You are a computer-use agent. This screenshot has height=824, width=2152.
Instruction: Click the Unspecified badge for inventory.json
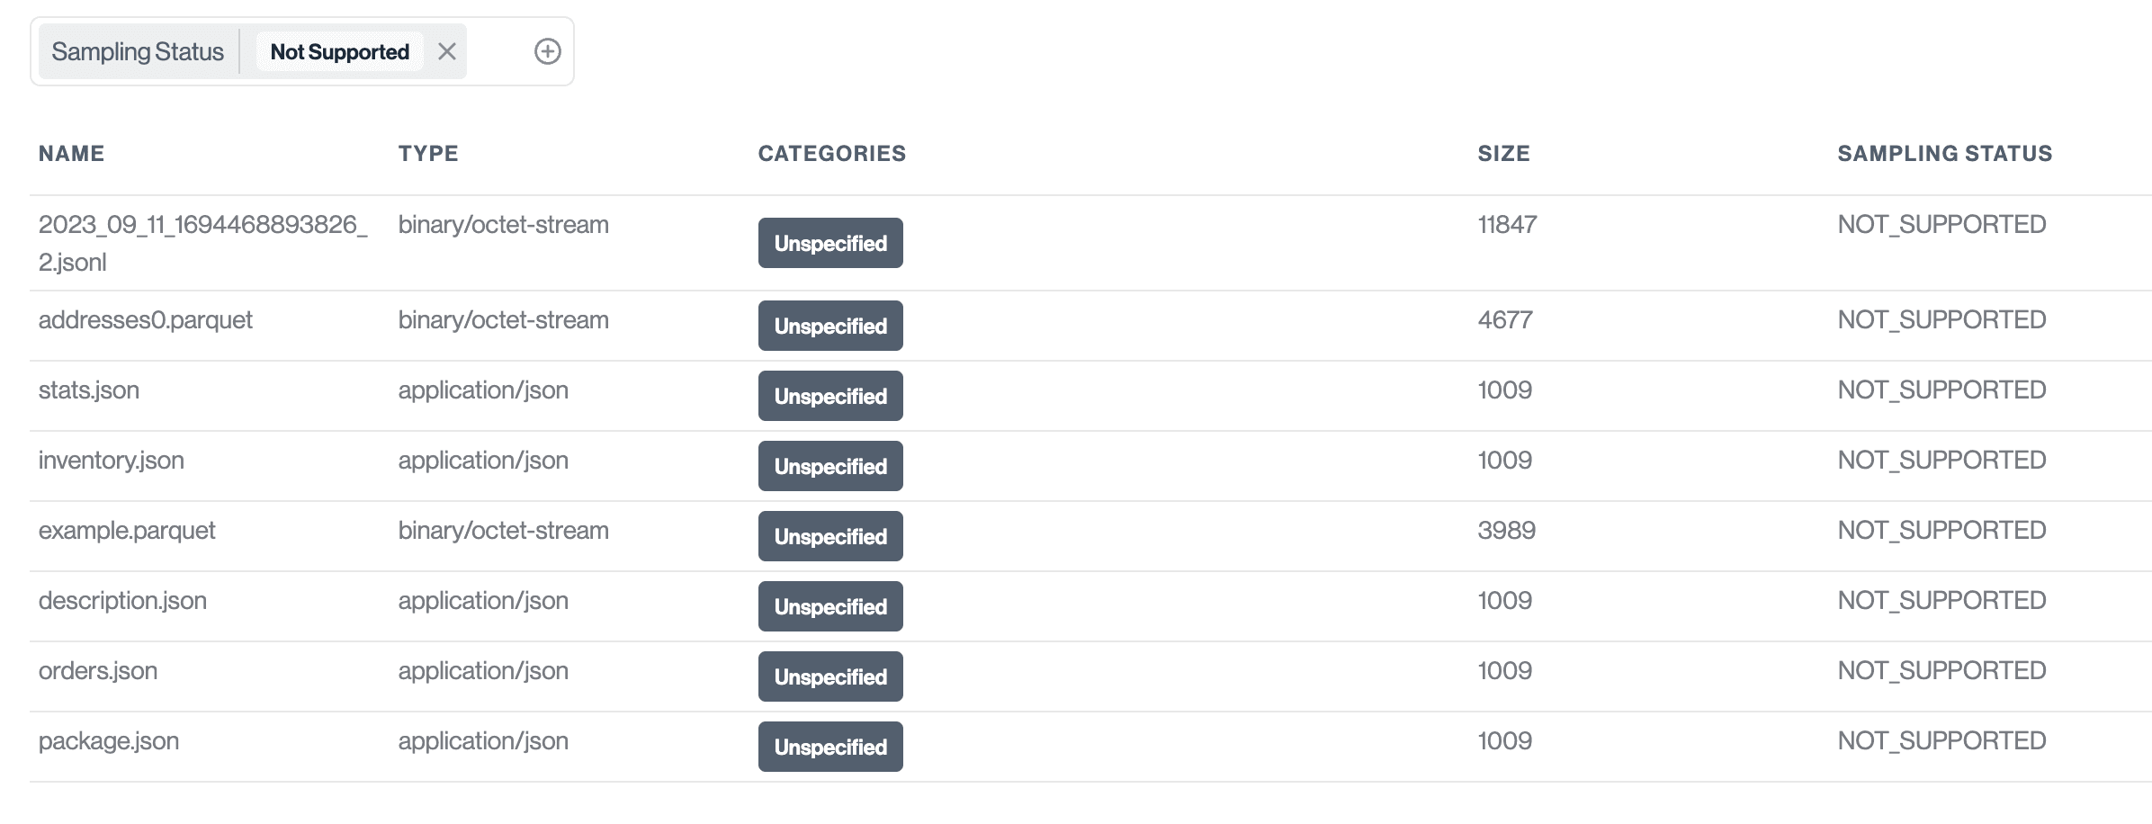pyautogui.click(x=829, y=466)
